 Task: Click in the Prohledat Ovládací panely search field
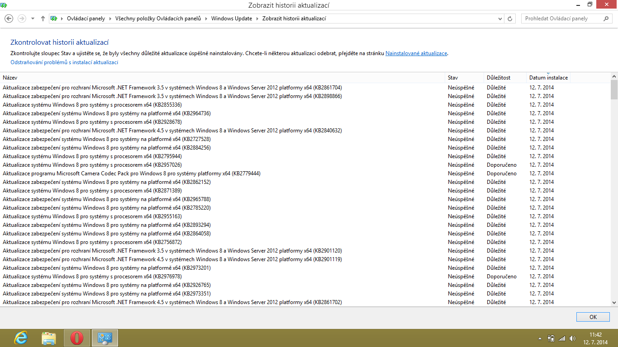561,19
